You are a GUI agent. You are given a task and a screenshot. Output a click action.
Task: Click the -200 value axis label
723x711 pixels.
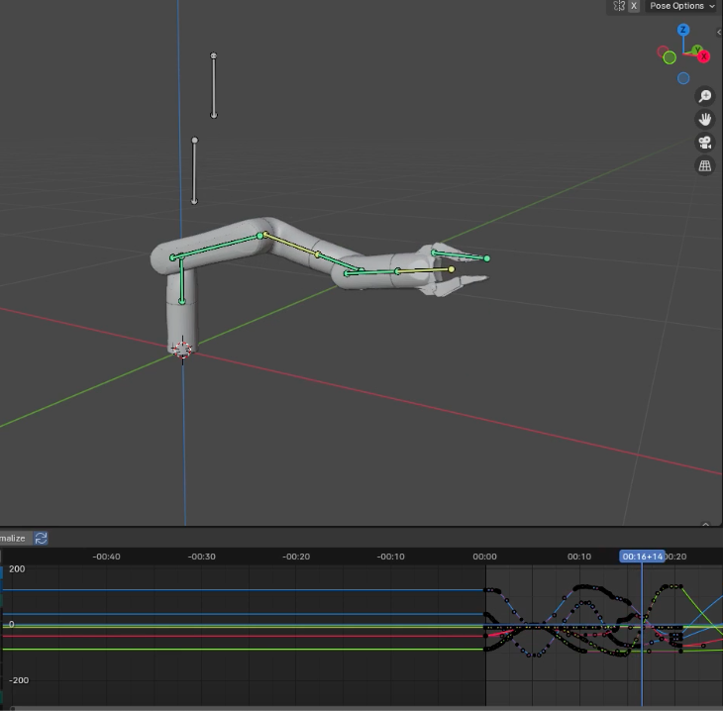click(19, 680)
